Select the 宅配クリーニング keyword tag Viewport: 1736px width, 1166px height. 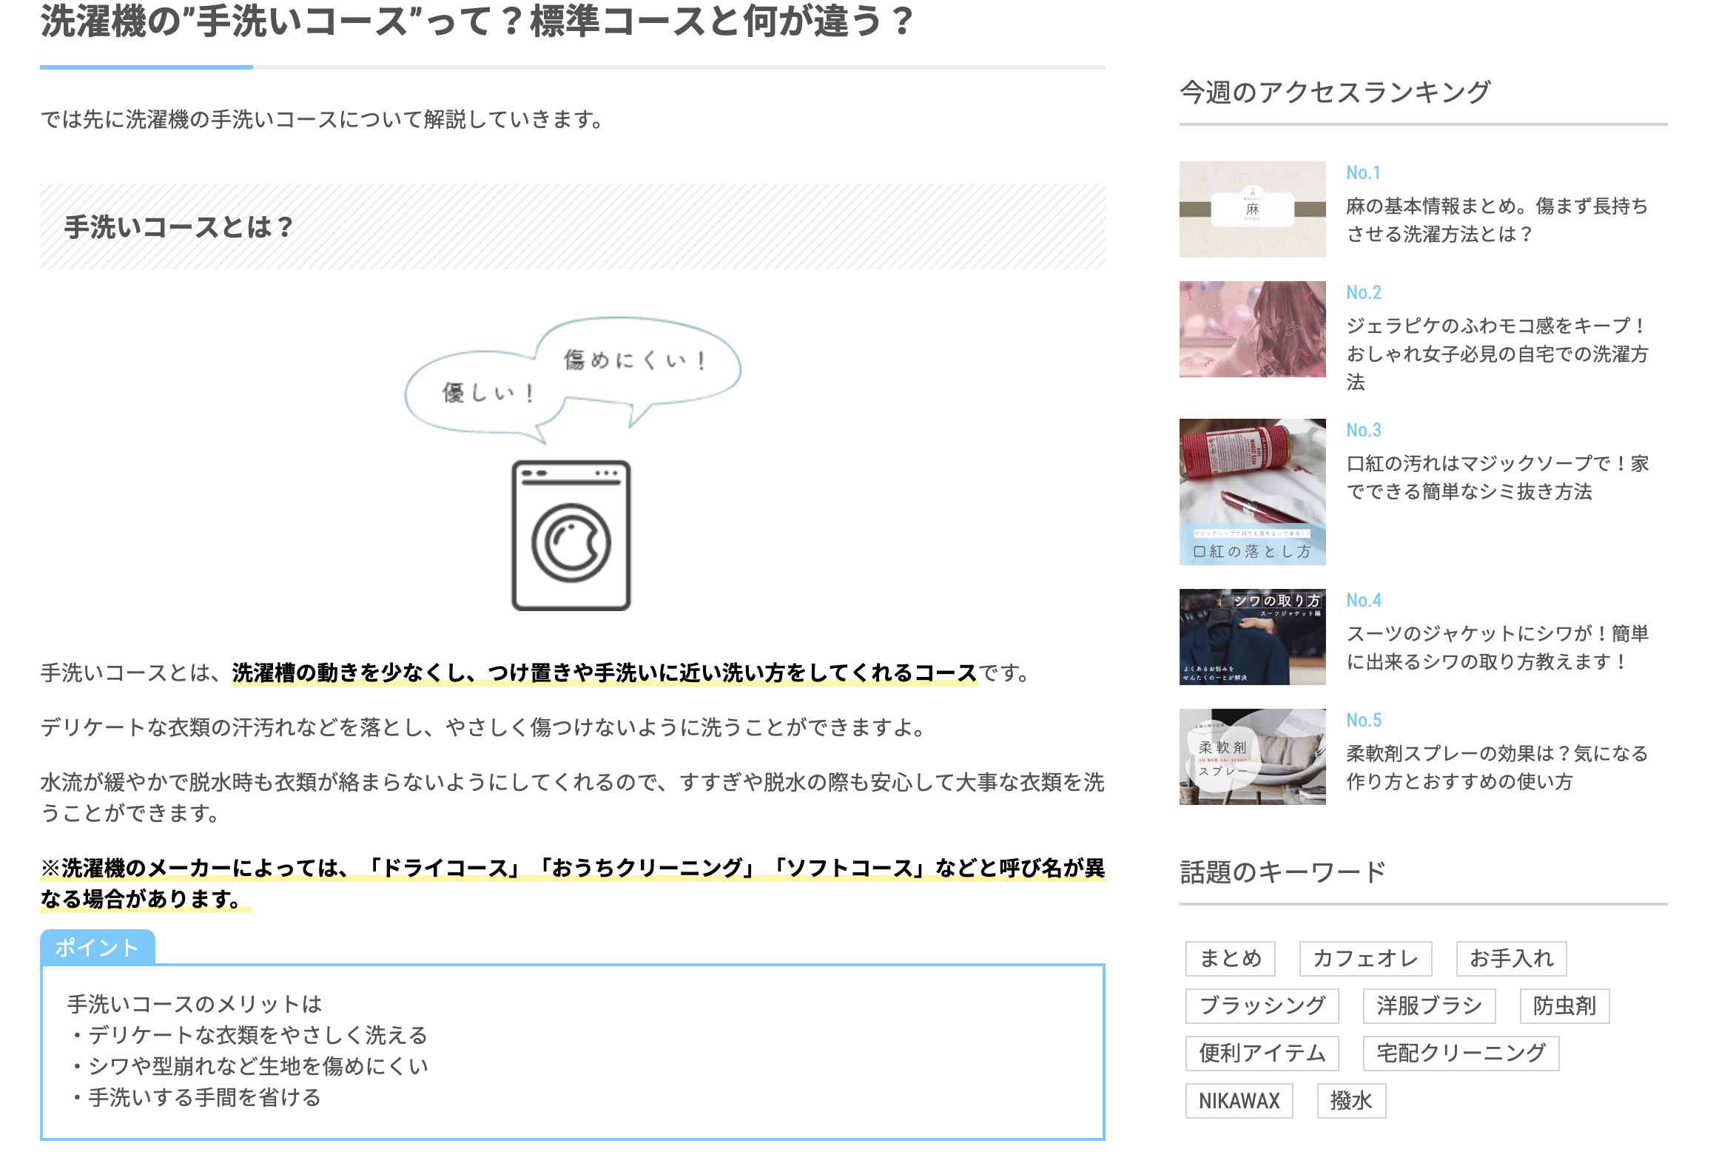[x=1460, y=1053]
